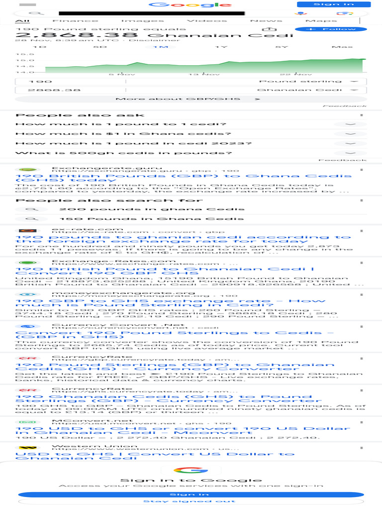Click Stay signed out button
The image size is (382, 510).
[191, 501]
